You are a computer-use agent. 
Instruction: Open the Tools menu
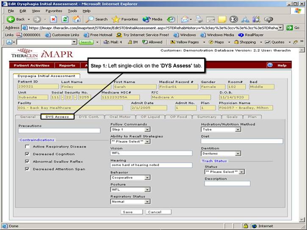pos(72,11)
